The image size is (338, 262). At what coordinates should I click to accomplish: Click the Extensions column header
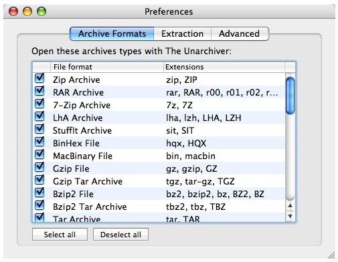pos(224,67)
